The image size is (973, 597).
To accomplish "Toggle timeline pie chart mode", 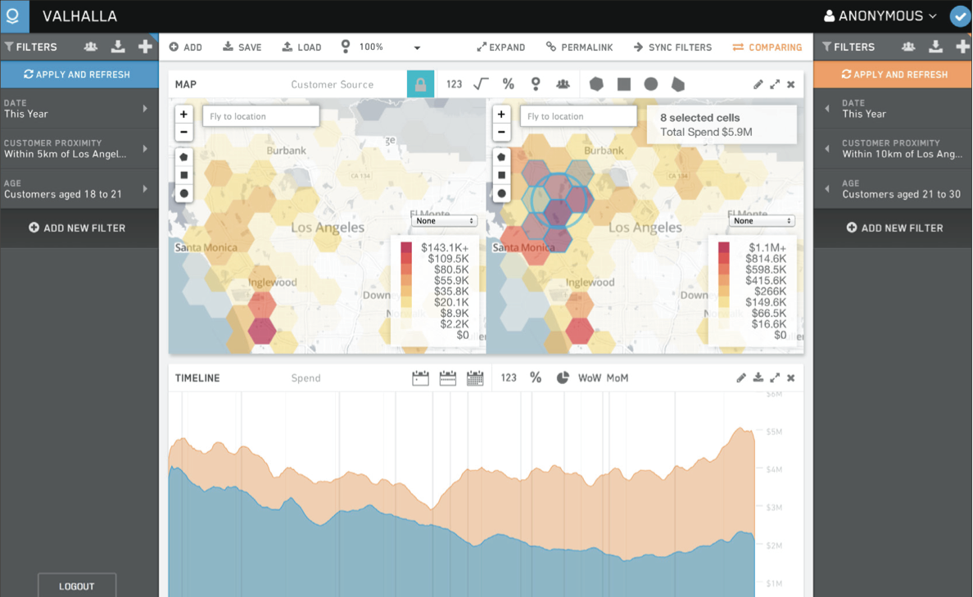I will point(563,378).
